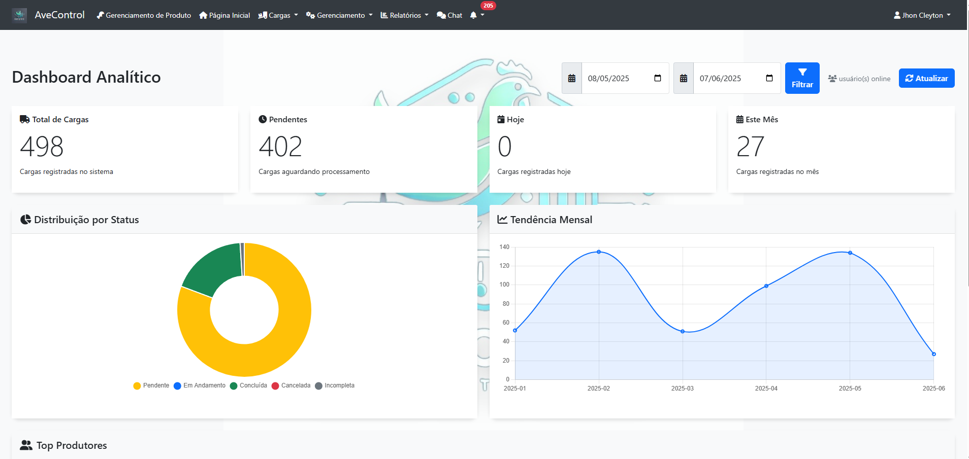Open the notifications bell icon
Viewport: 969px width, 459px height.
tap(473, 15)
